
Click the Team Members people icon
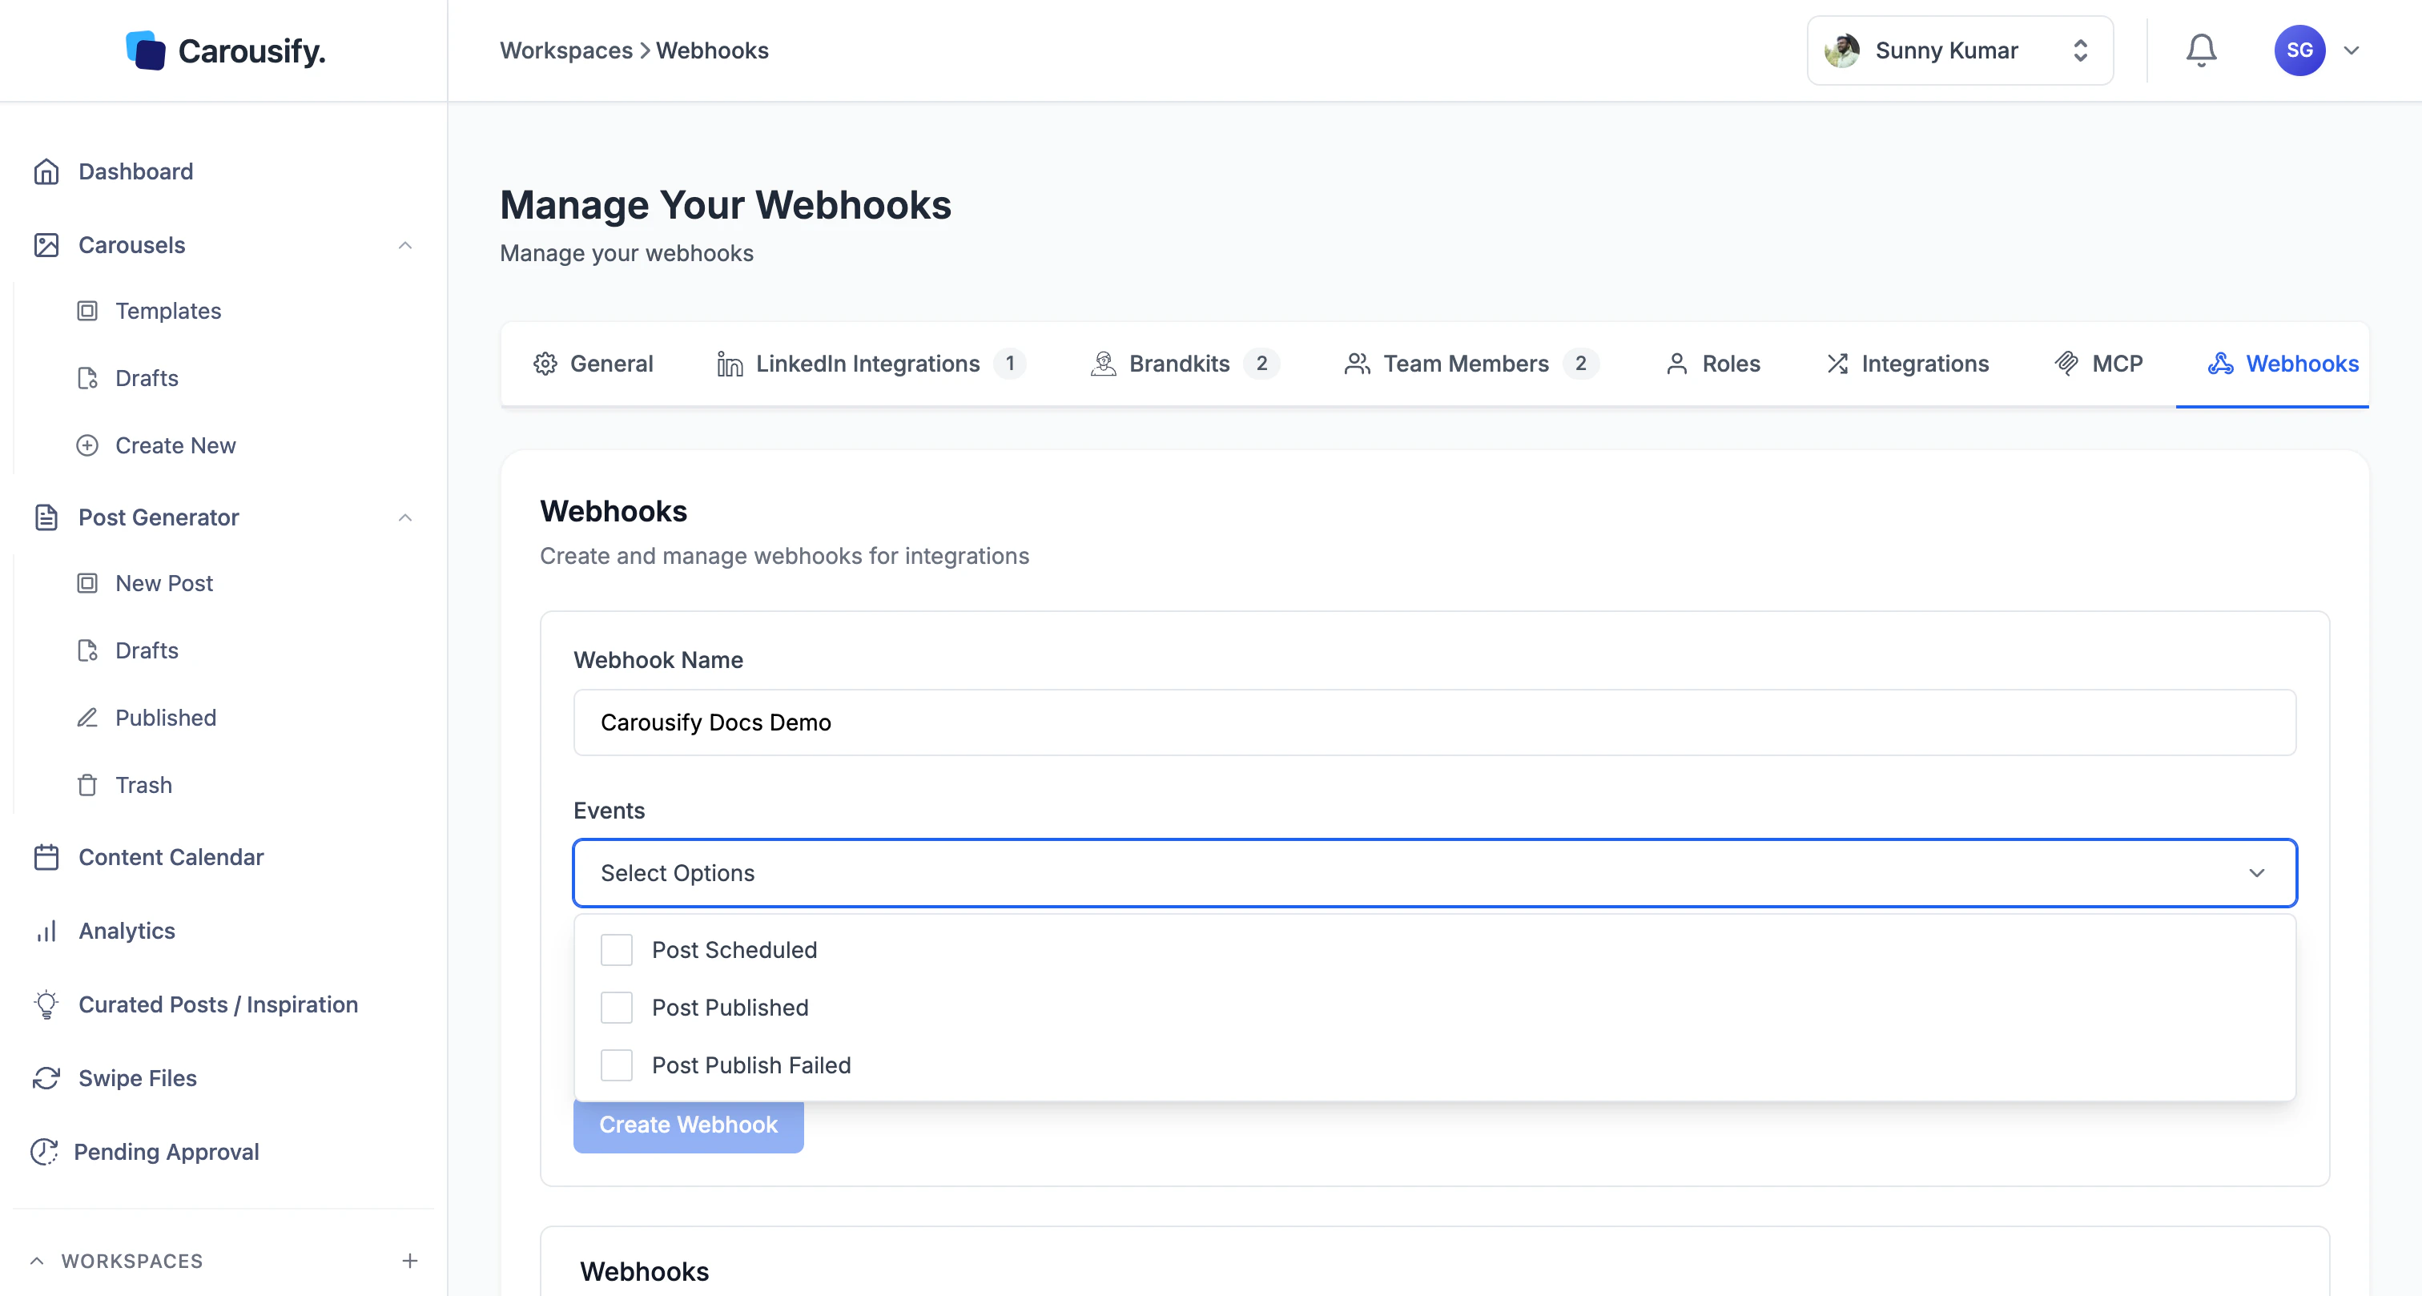click(1357, 364)
